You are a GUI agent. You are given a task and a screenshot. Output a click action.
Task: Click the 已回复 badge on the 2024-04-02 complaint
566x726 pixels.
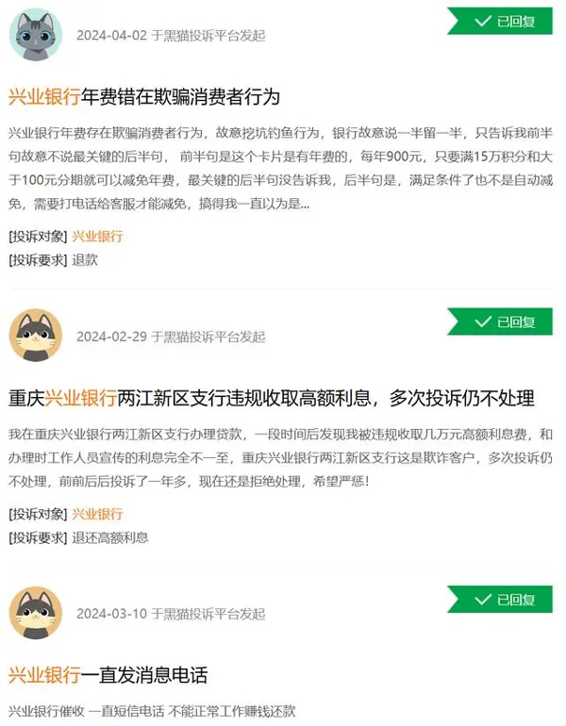click(x=500, y=21)
